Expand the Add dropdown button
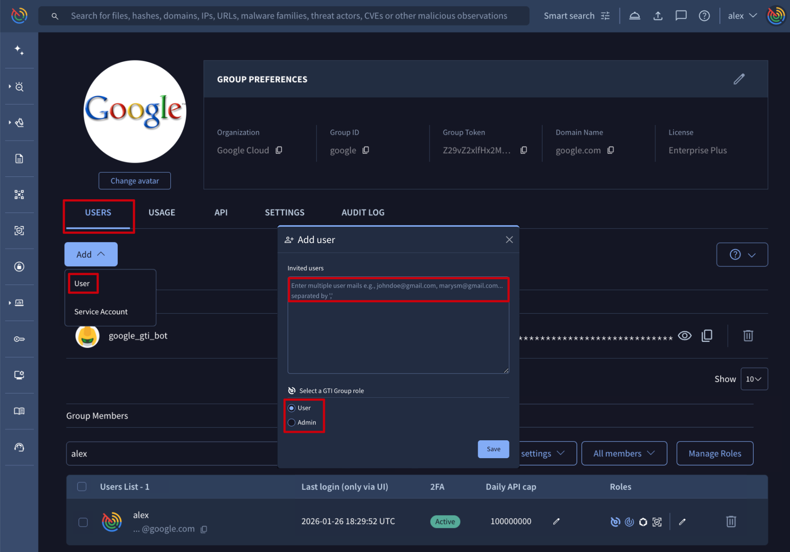790x552 pixels. pyautogui.click(x=91, y=254)
